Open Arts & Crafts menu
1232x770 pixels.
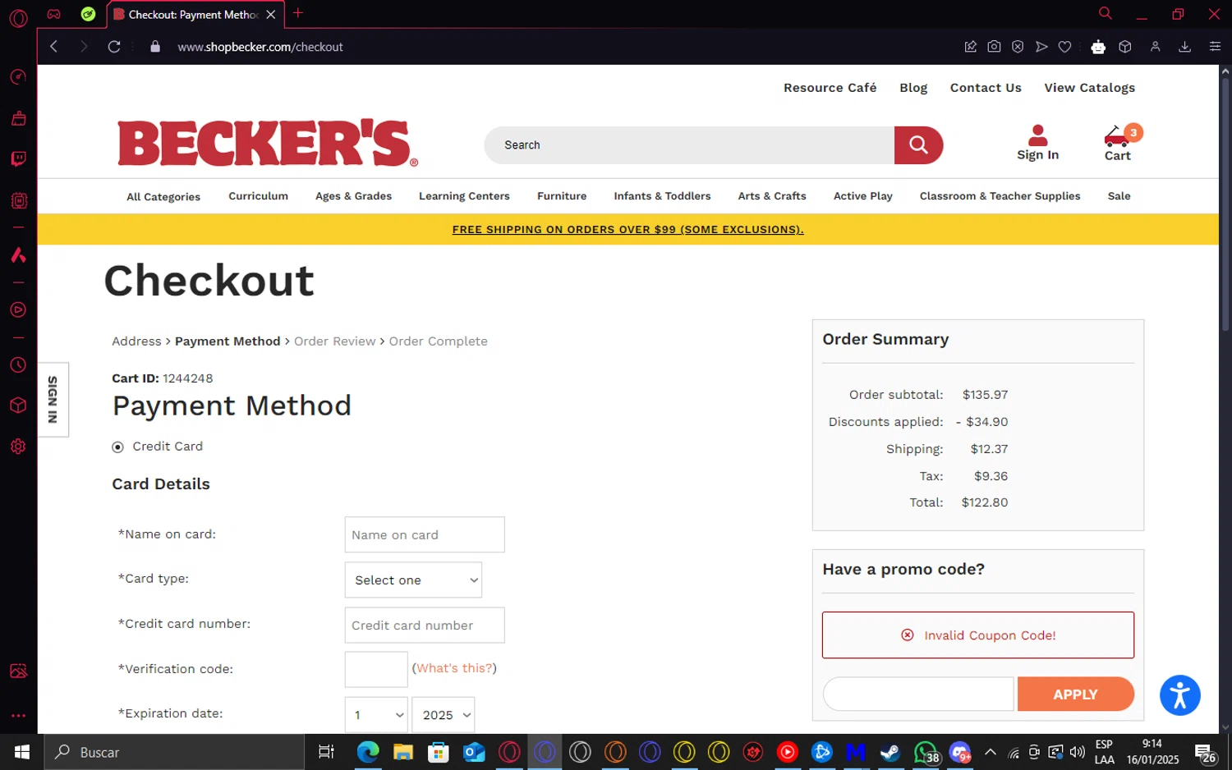click(x=772, y=196)
